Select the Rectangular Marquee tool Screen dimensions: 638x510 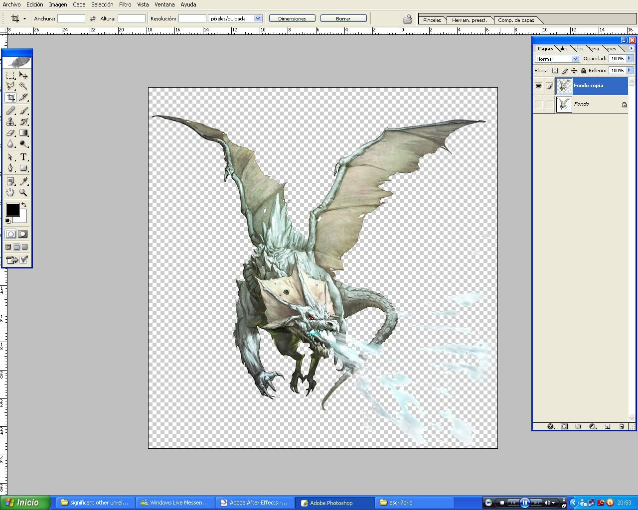(10, 75)
